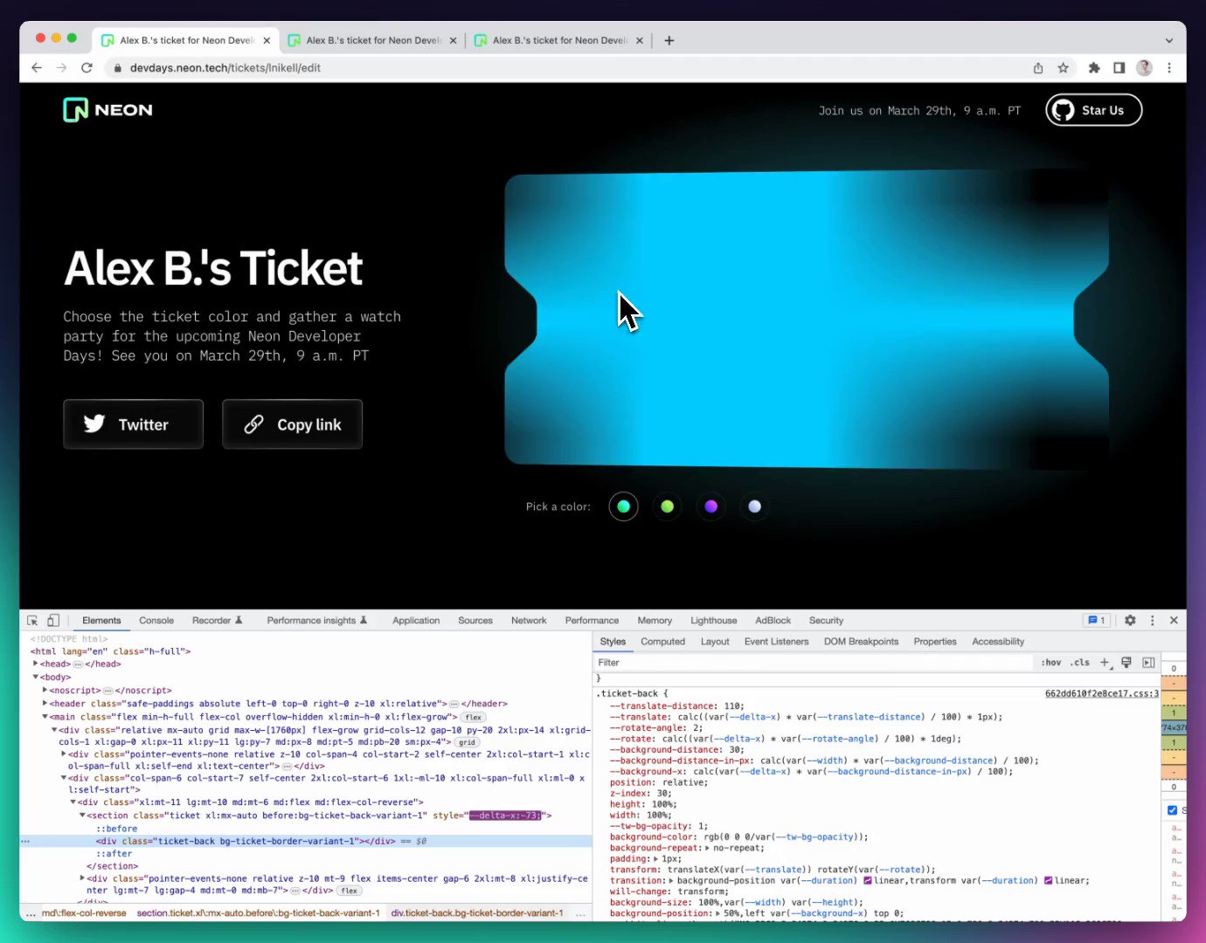Go back to the previous page

[37, 67]
